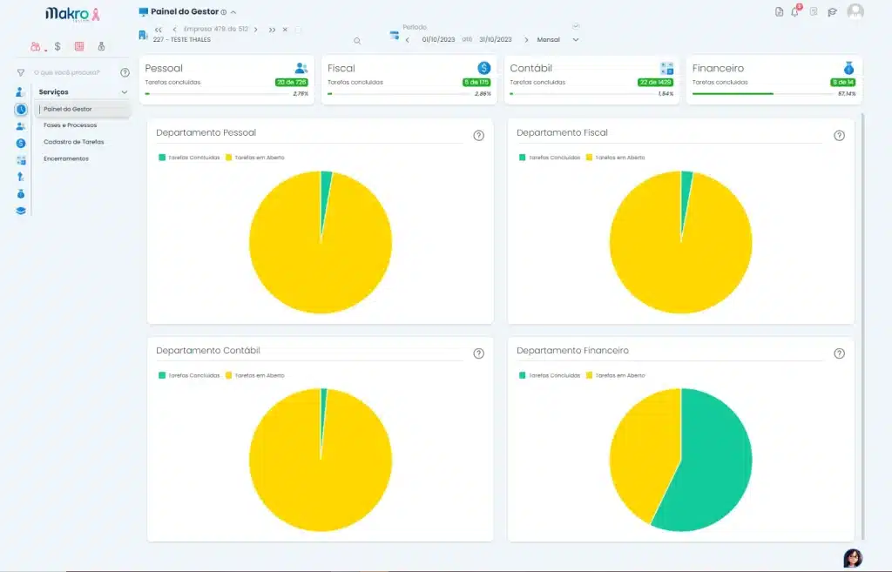The height and width of the screenshot is (572, 892).
Task: Open the notifications bell icon
Action: point(794,11)
